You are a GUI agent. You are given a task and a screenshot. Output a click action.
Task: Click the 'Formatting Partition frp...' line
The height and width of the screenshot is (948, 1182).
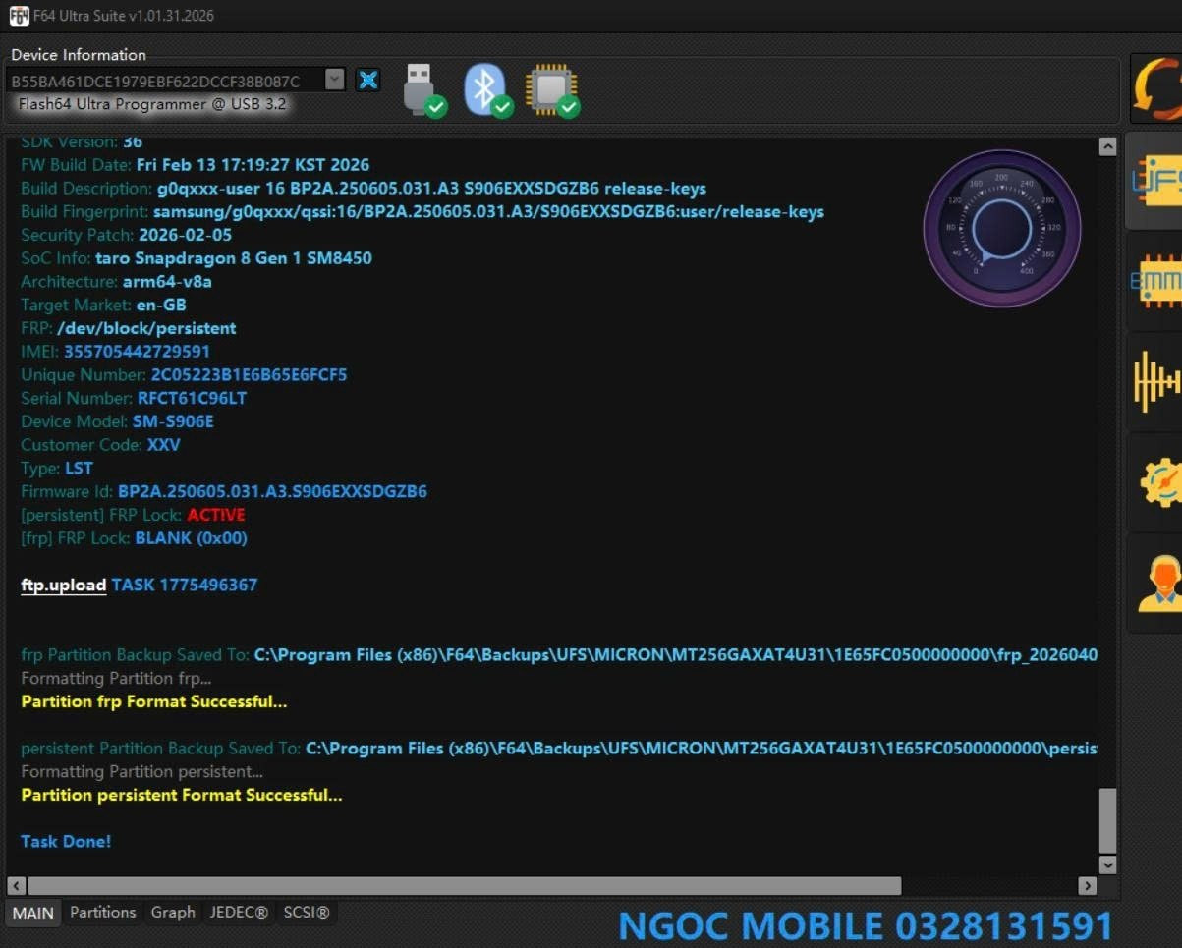click(116, 679)
